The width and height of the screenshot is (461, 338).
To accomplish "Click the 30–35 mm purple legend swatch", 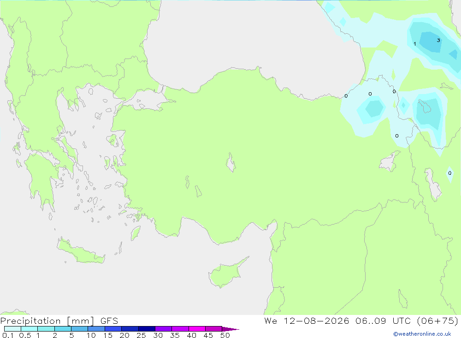I will (x=164, y=329).
